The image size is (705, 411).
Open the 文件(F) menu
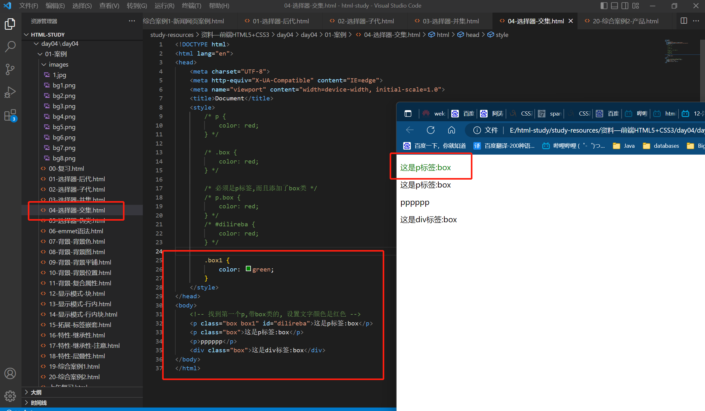28,6
